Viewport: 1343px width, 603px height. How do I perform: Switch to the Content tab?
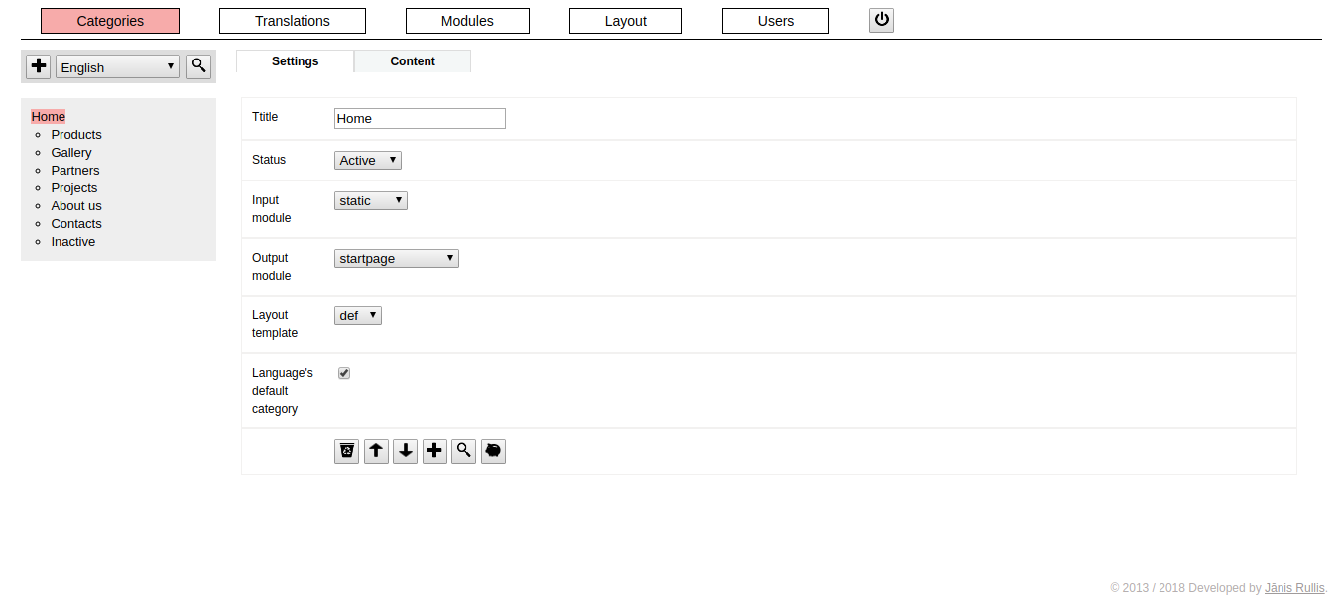tap(413, 61)
